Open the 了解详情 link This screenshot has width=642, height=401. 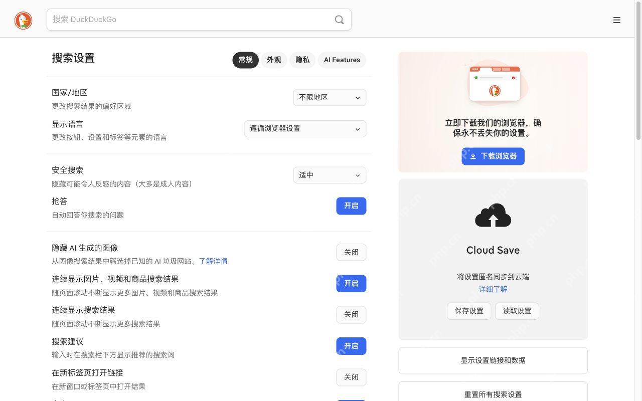[213, 261]
